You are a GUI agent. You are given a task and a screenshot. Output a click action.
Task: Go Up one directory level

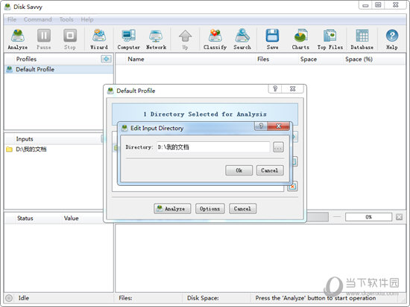coord(185,39)
